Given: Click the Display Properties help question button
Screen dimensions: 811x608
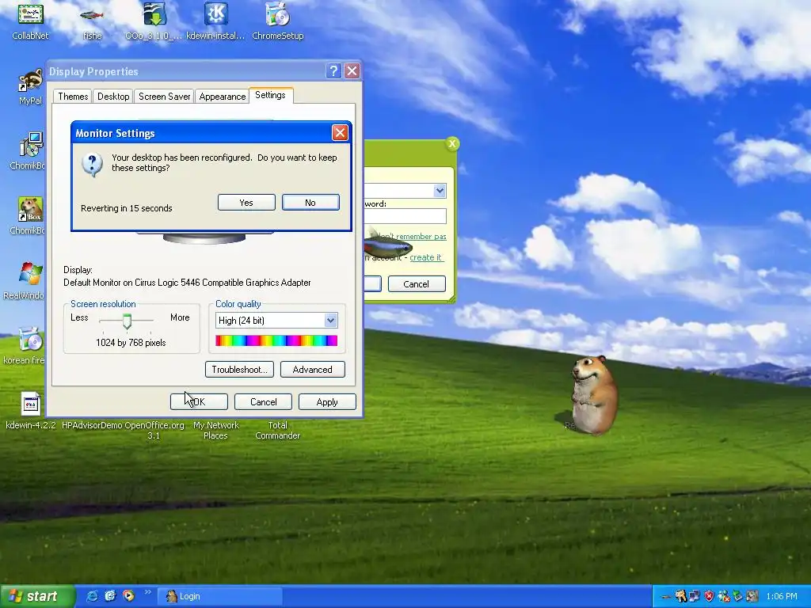Looking at the screenshot, I should [333, 70].
